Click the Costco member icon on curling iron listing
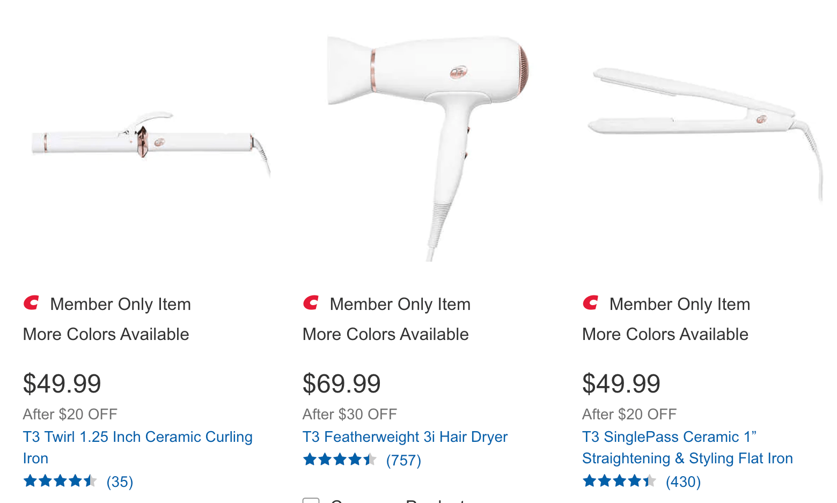 point(31,303)
